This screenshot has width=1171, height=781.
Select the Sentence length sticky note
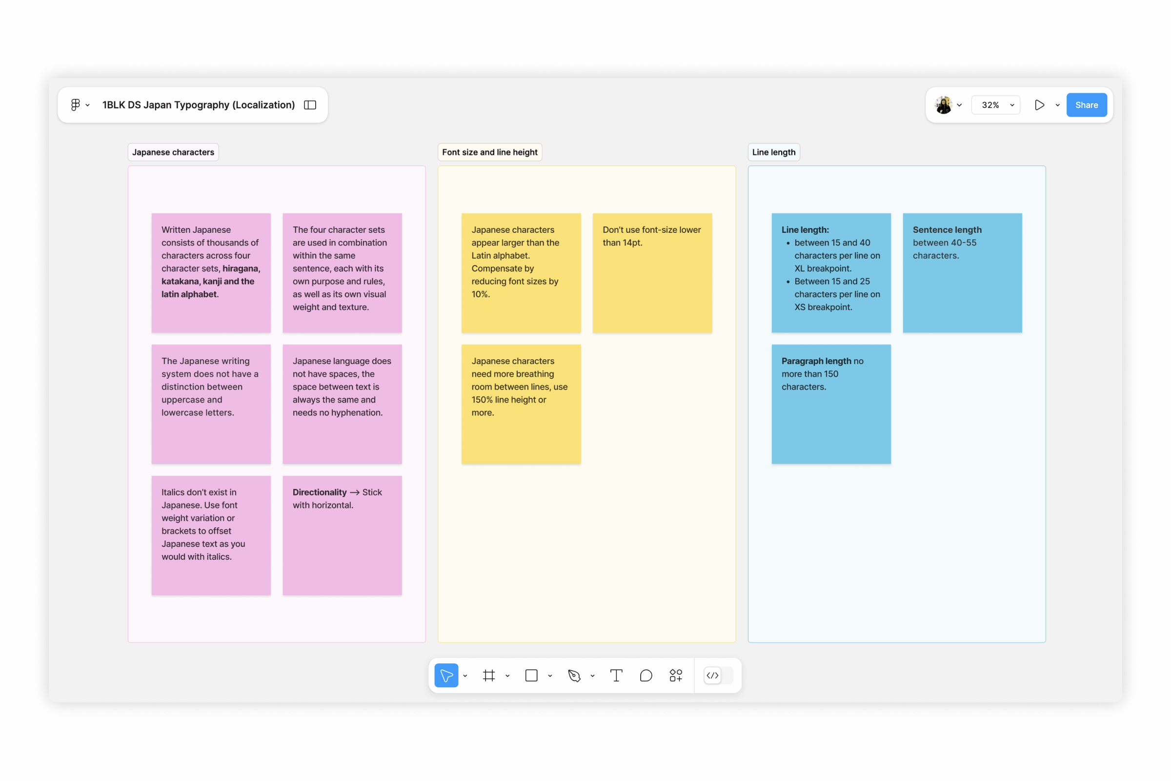click(x=962, y=273)
